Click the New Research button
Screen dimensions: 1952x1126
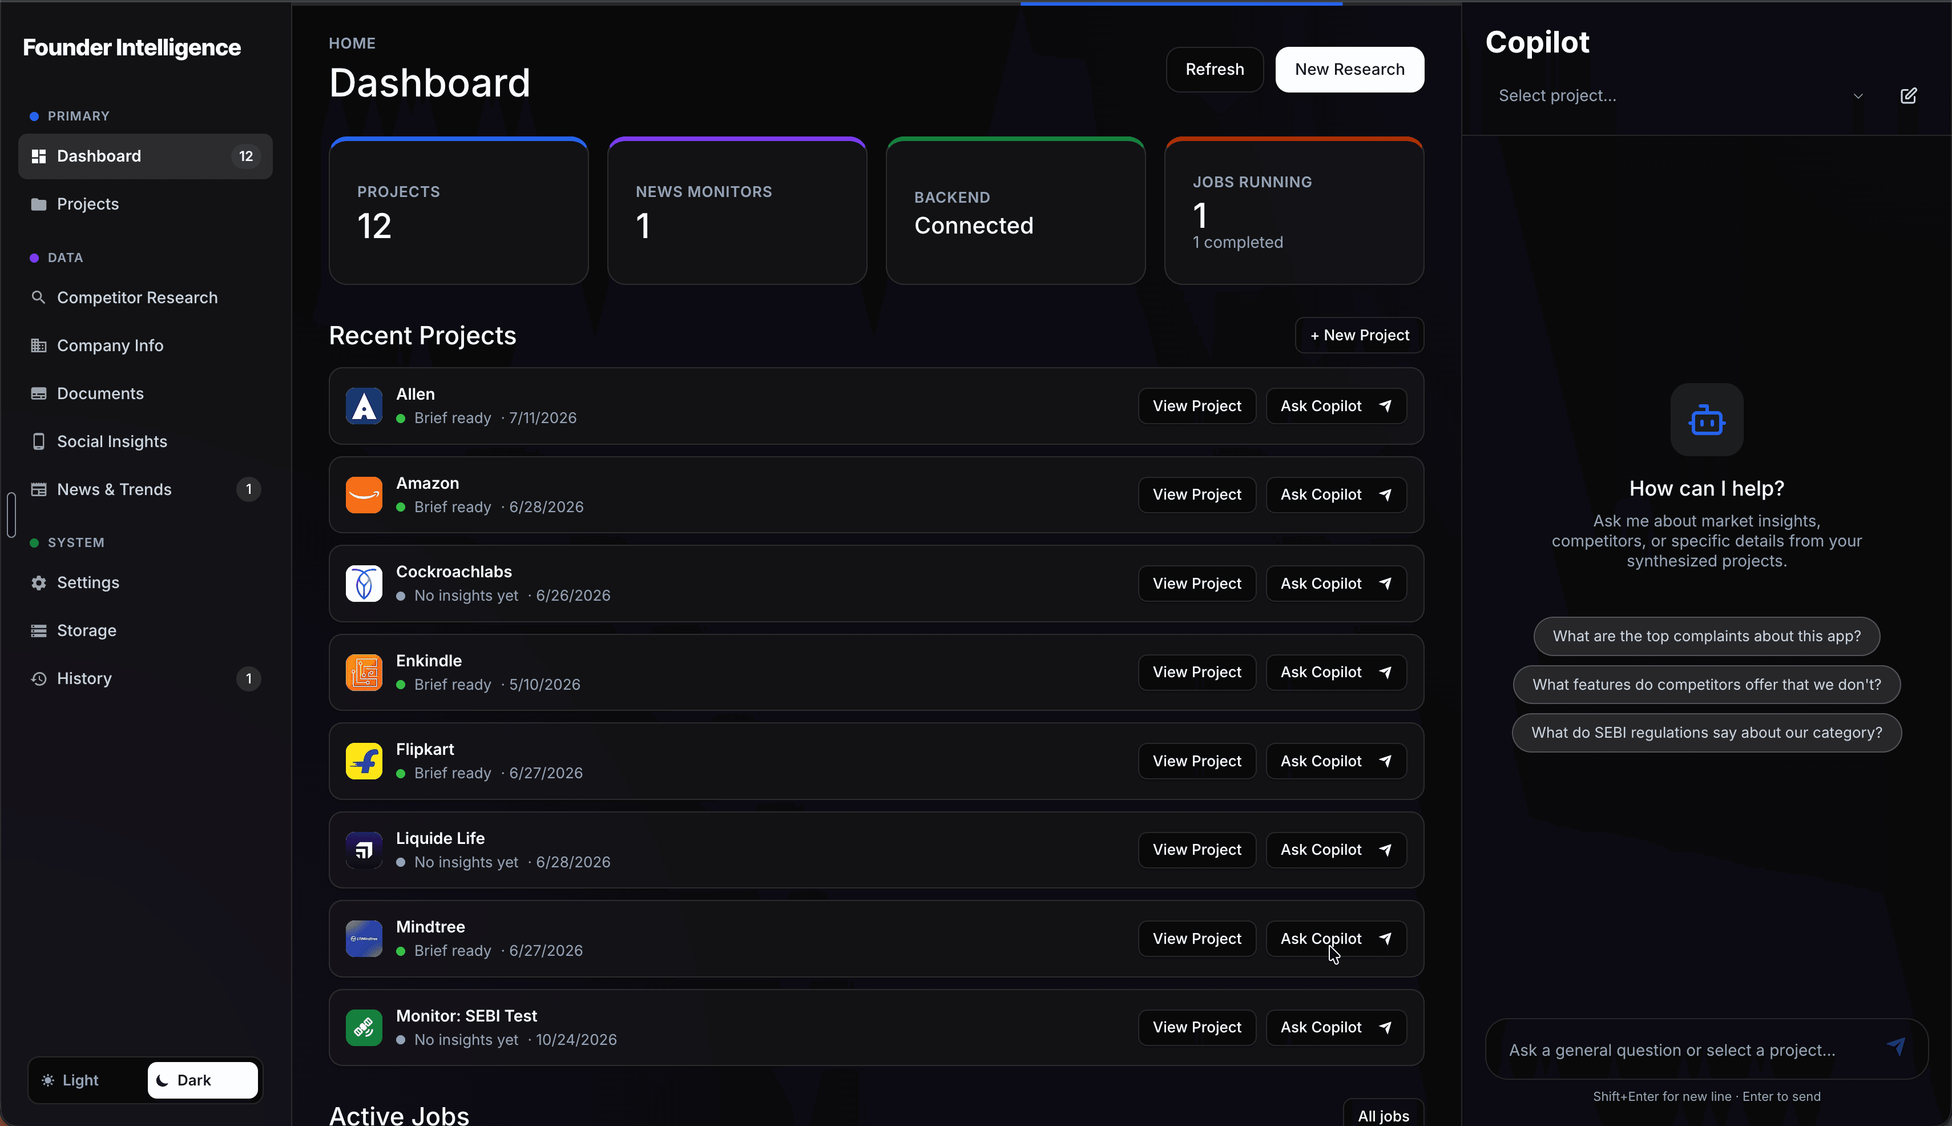[1350, 70]
